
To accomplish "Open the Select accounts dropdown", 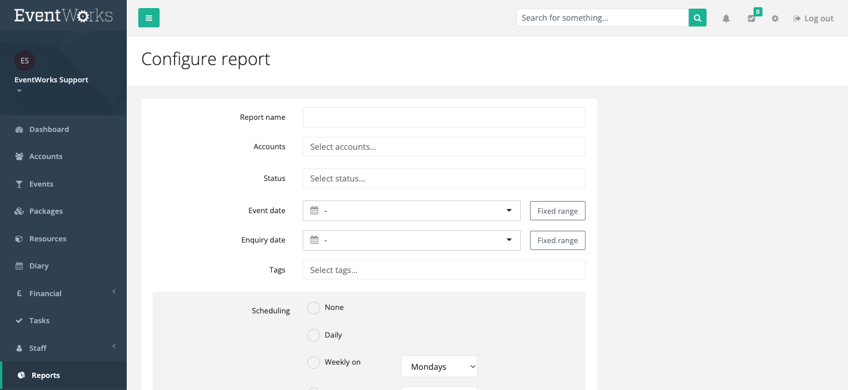I will 444,147.
